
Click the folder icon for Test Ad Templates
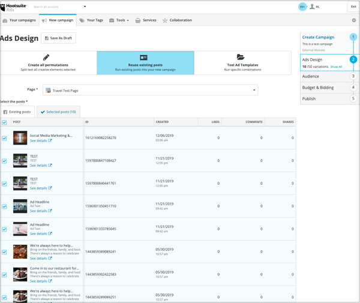(241, 57)
